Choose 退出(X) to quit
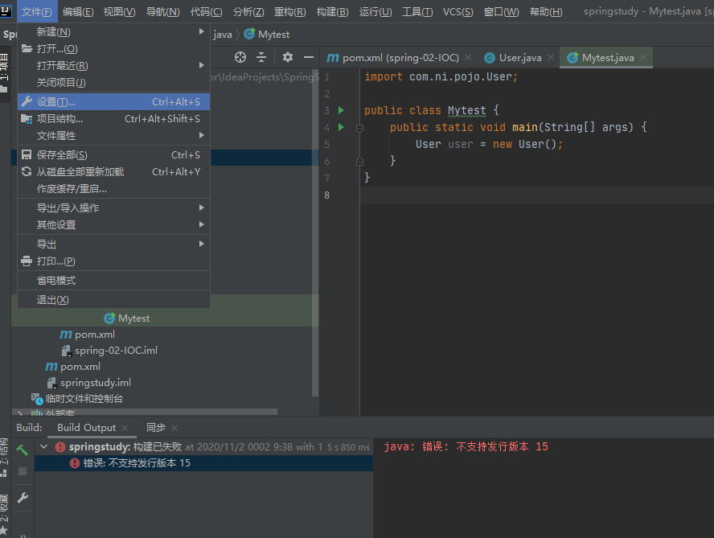Screen dimensions: 714x538 point(114,300)
